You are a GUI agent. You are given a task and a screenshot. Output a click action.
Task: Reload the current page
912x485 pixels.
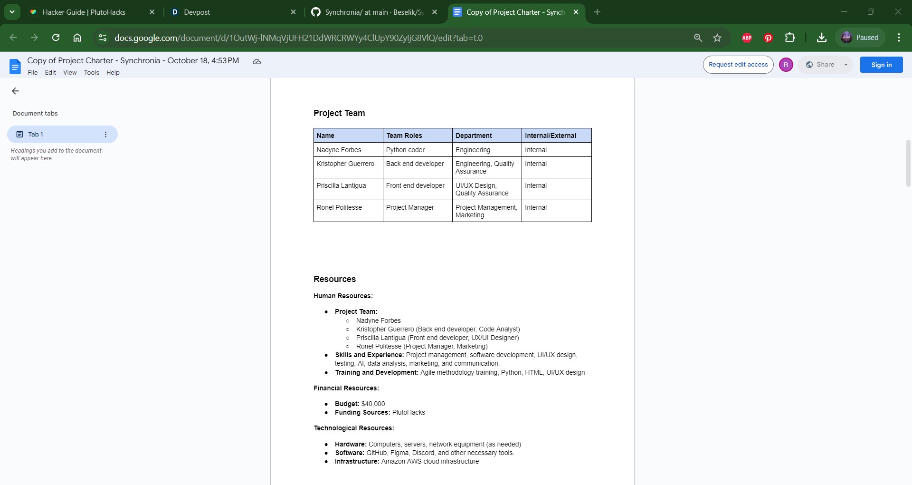[x=56, y=38]
